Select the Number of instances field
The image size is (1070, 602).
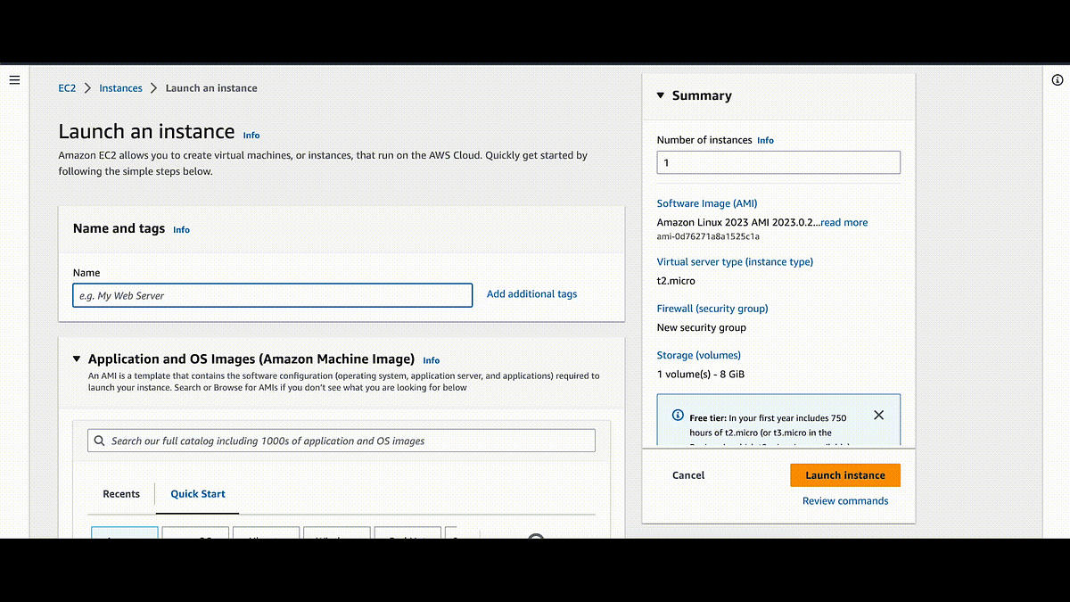point(778,161)
